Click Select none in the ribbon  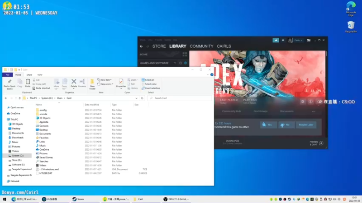pyautogui.click(x=149, y=84)
